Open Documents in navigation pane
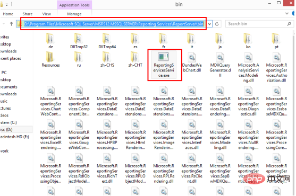The width and height of the screenshot is (296, 196). pyautogui.click(x=9, y=87)
